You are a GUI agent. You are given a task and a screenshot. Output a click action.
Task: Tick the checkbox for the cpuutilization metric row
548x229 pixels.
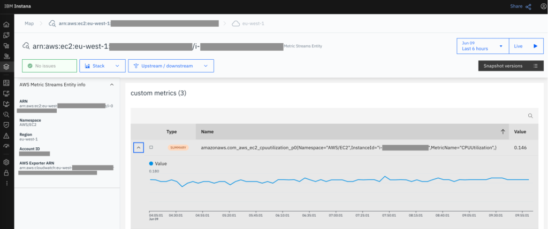coord(151,147)
